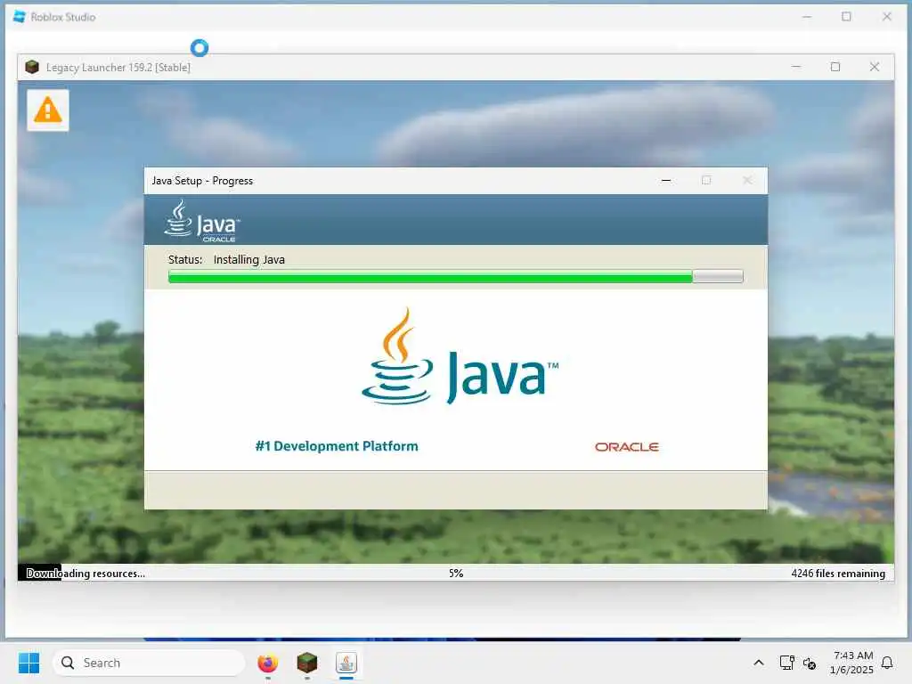Minimize the Legacy Launcher window
This screenshot has width=912, height=684.
[796, 68]
